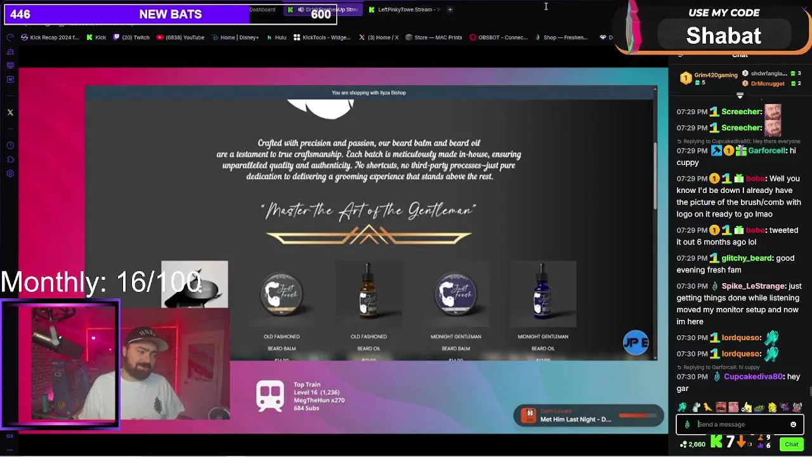Click the Replying to Garforcell reference
The width and height of the screenshot is (812, 457).
click(x=717, y=368)
